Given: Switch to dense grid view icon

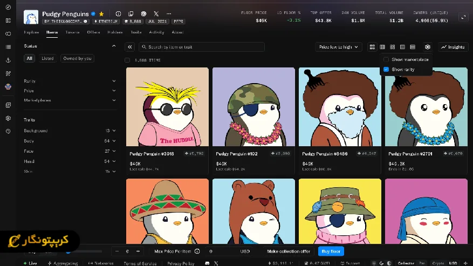Looking at the screenshot, I should (x=382, y=47).
